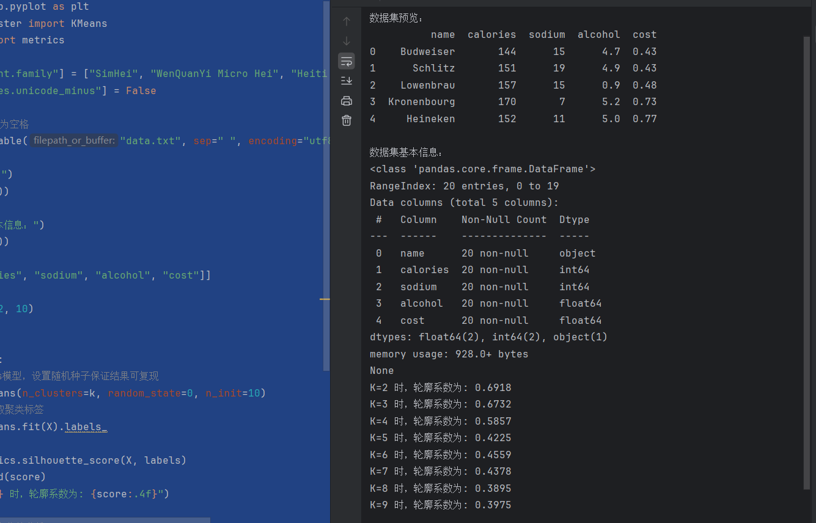Click the Up the Stack Trace arrow icon

[347, 21]
